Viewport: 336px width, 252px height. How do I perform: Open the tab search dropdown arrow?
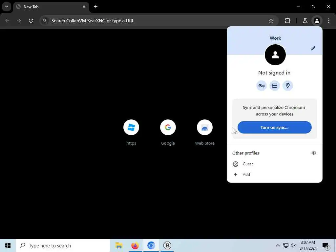[x=7, y=7]
